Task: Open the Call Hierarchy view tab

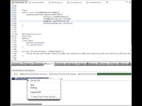Action: (x=103, y=64)
